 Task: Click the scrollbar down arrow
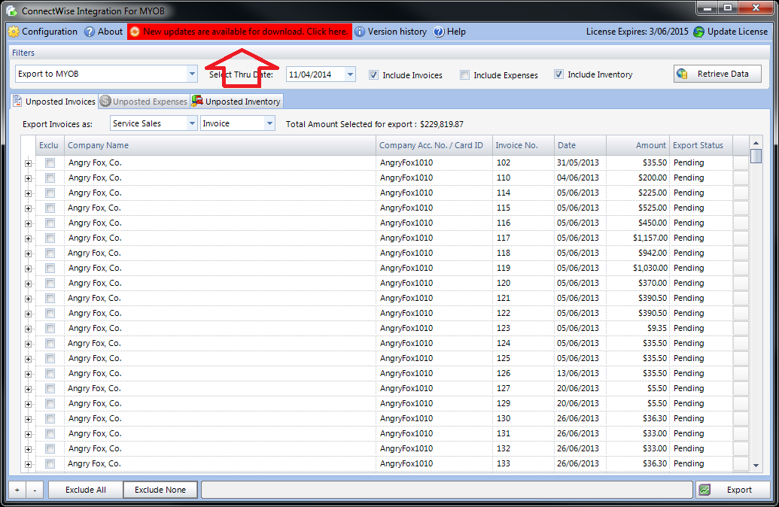(756, 466)
